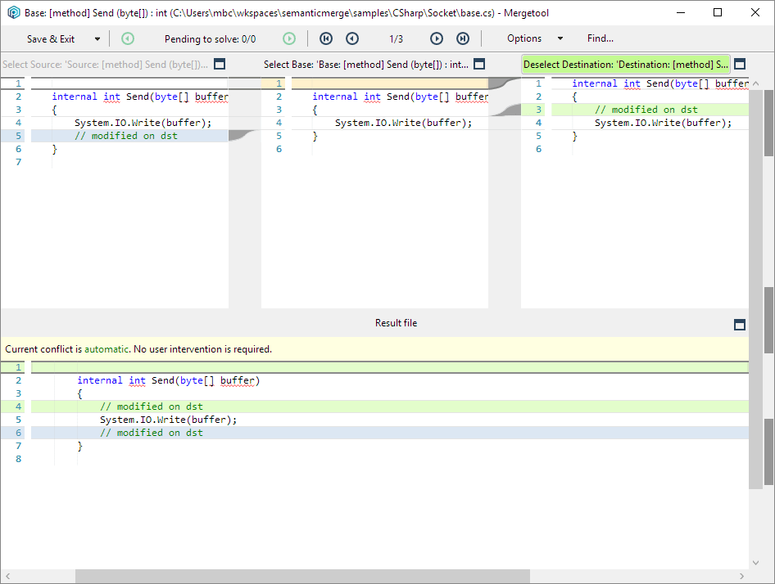
Task: Go to previous pending conflict arrow
Action: 128,38
